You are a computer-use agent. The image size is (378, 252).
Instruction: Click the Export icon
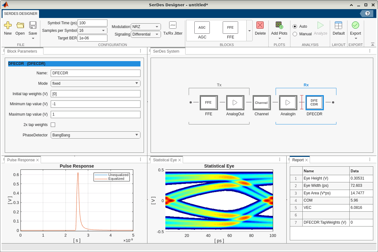(355, 26)
